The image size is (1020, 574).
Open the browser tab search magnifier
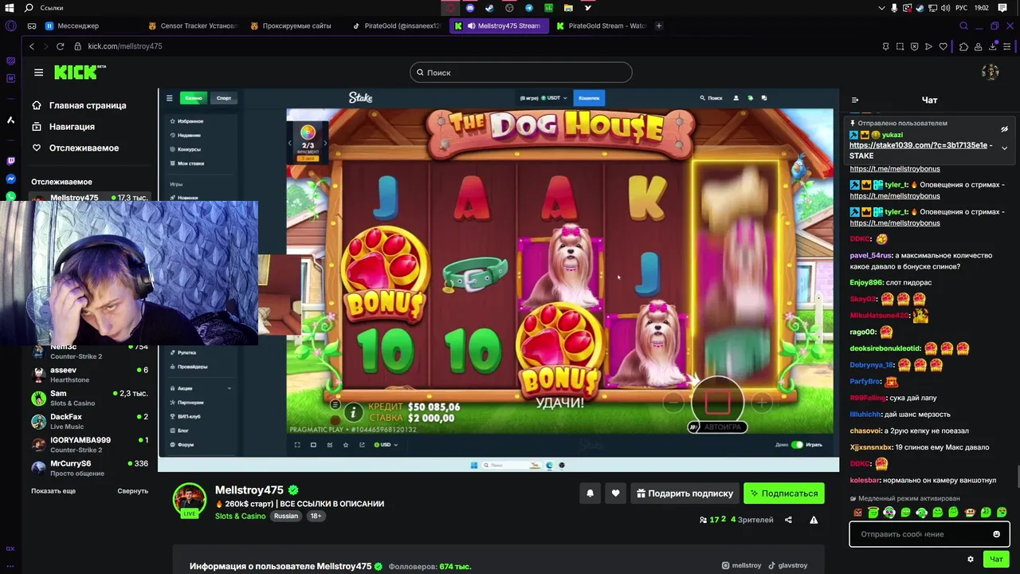pos(963,26)
